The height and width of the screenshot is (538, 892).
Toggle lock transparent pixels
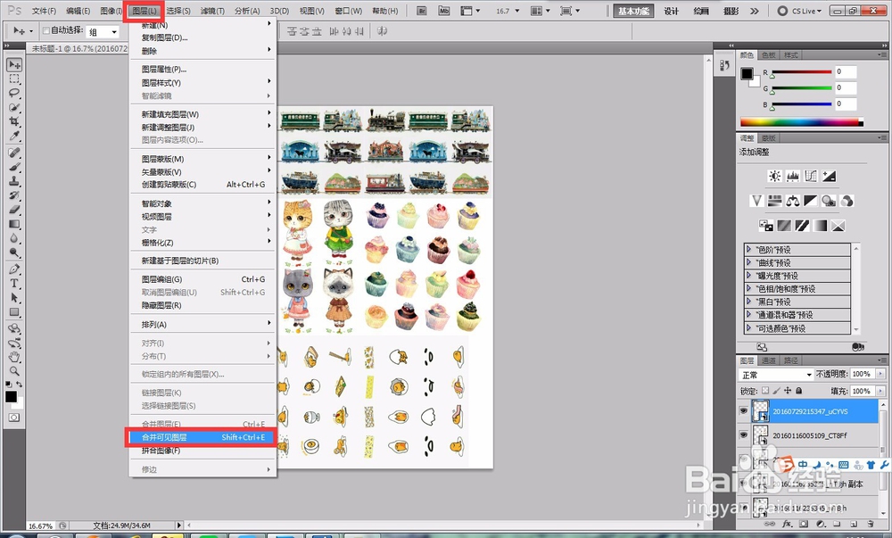[765, 391]
